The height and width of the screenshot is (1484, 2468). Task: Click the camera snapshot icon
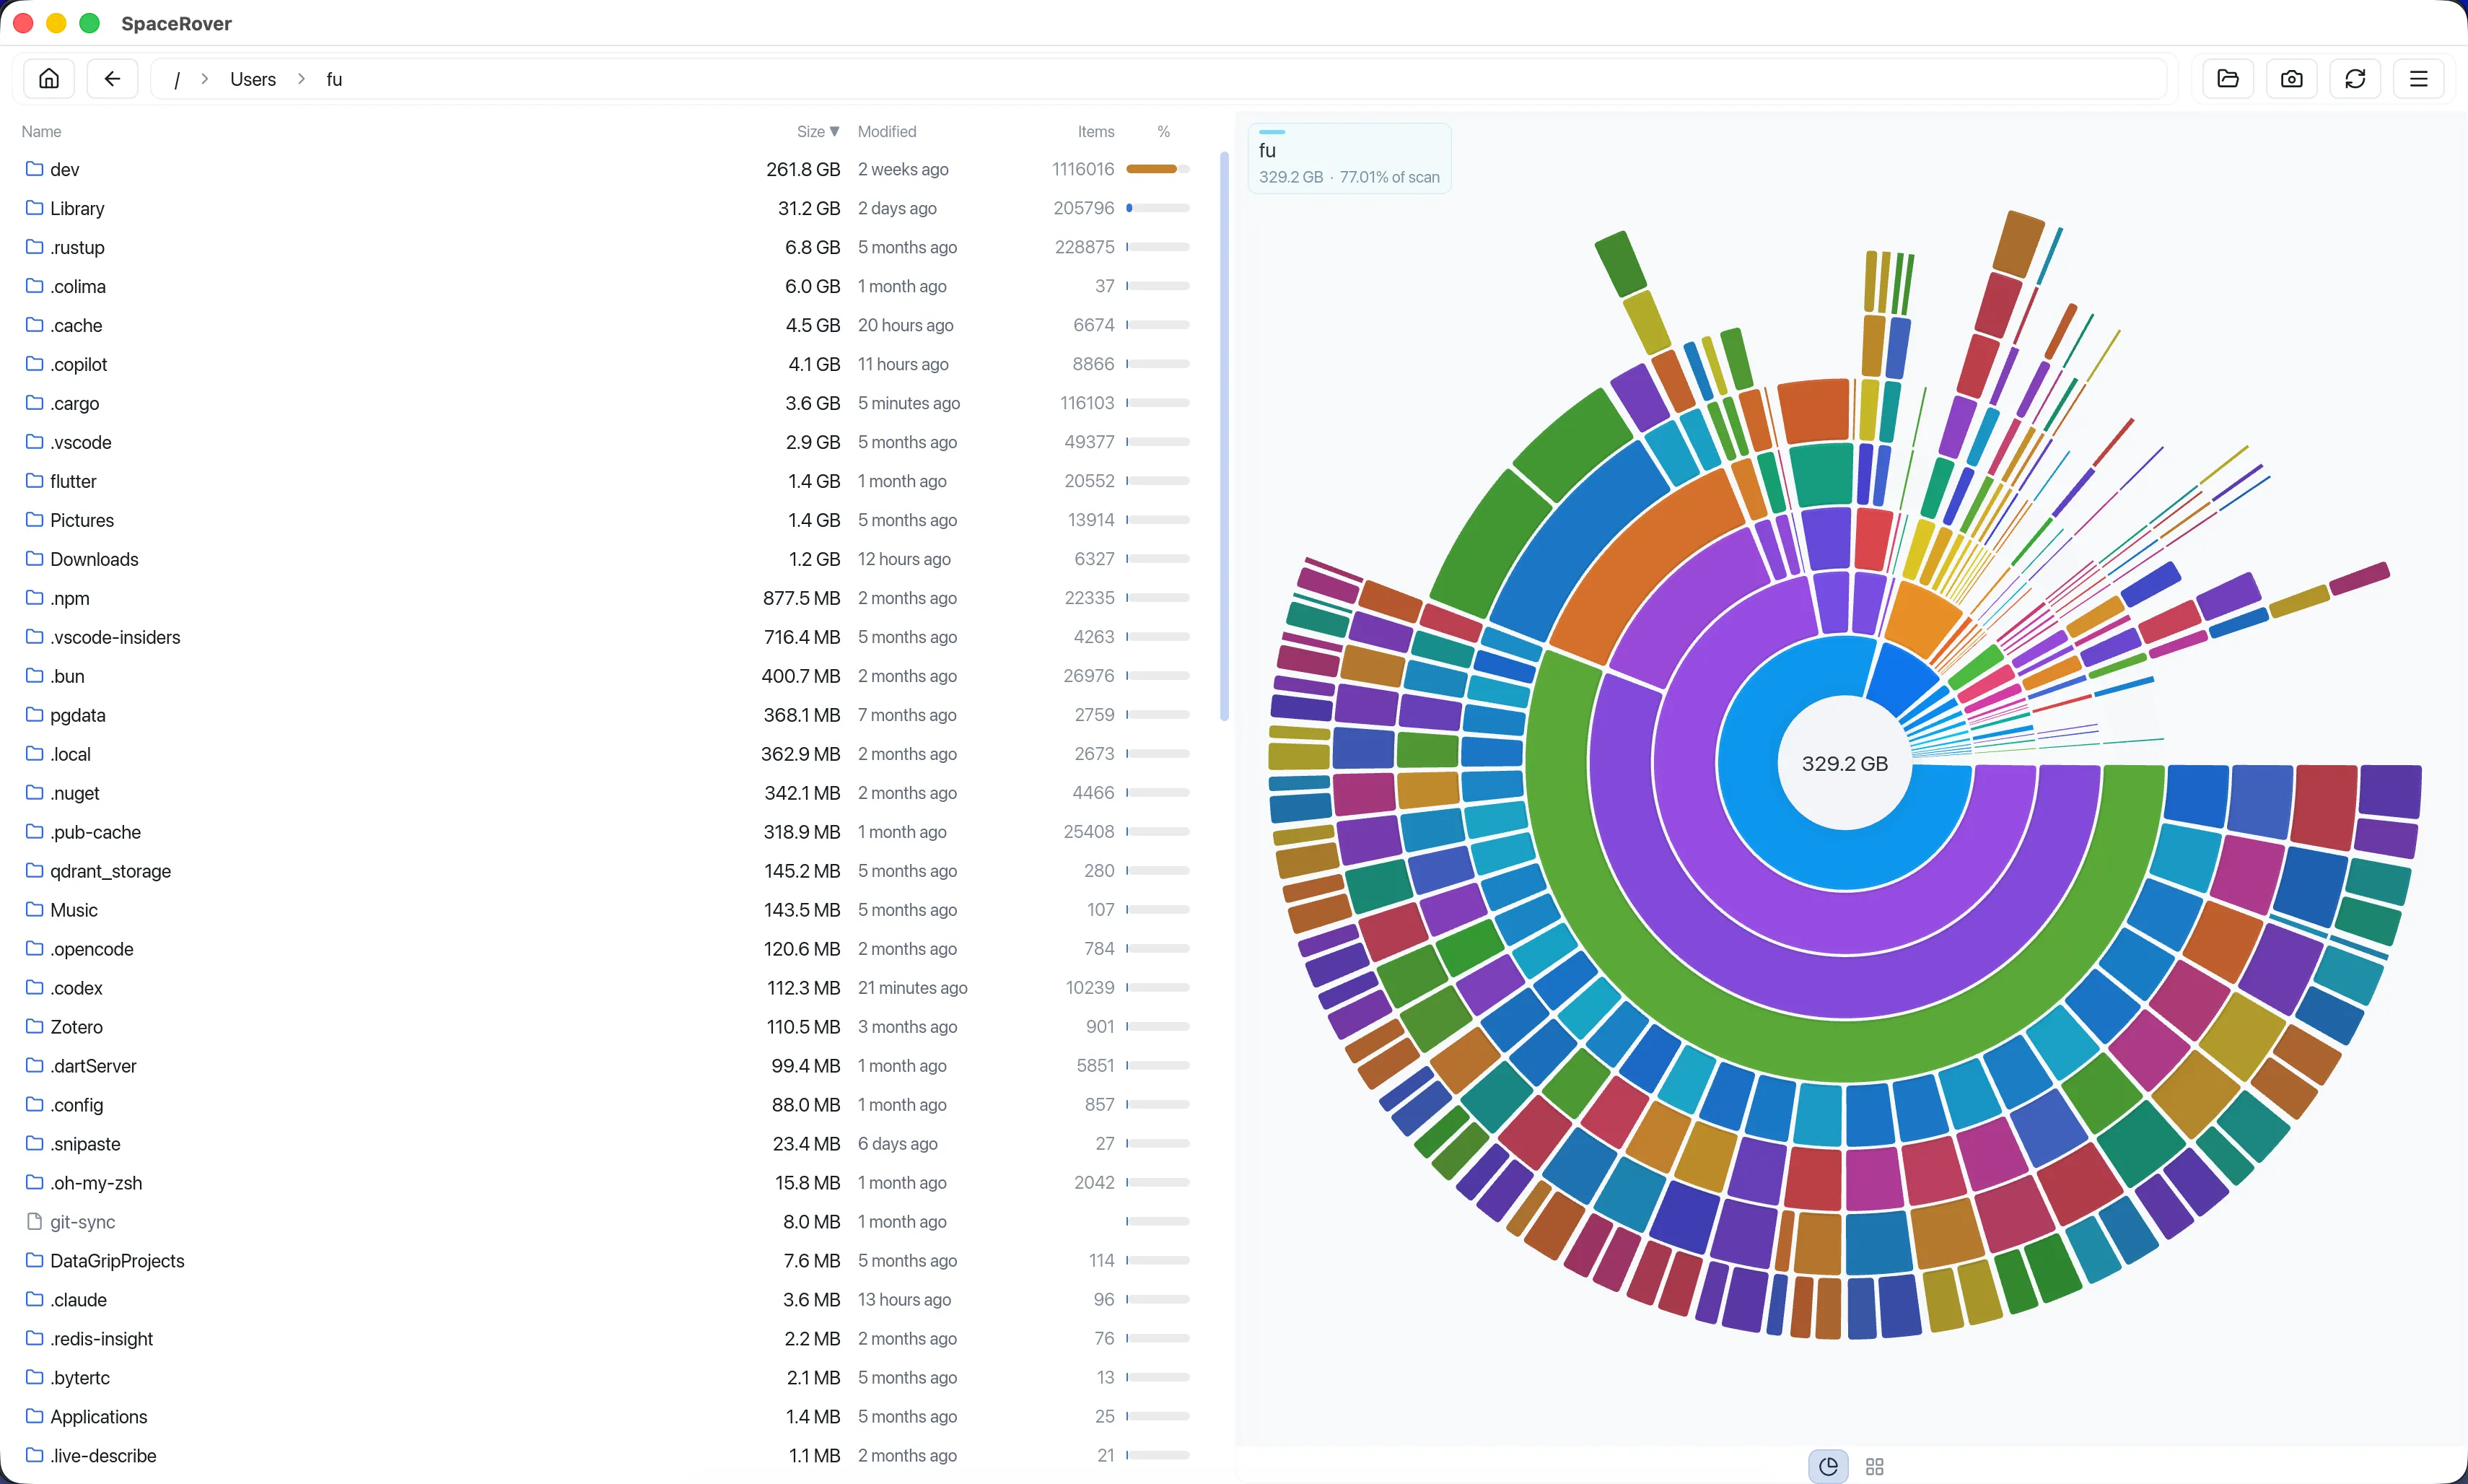(x=2292, y=79)
